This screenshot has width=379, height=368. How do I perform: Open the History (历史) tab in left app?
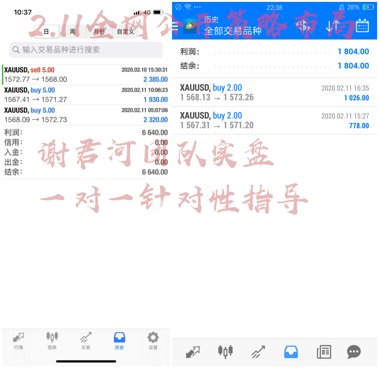119,341
